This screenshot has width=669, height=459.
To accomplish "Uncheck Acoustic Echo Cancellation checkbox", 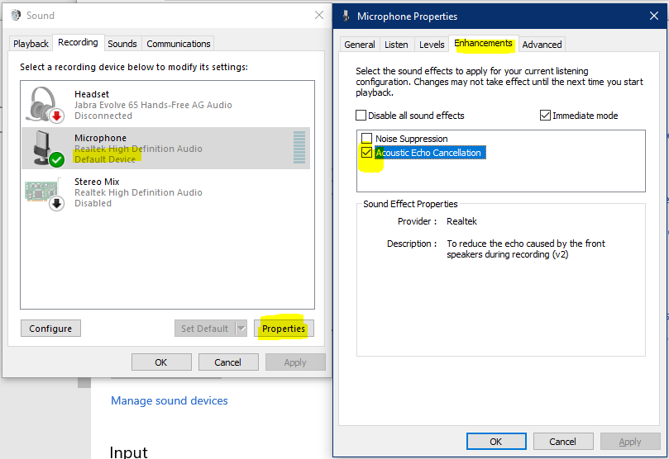I will [x=366, y=153].
